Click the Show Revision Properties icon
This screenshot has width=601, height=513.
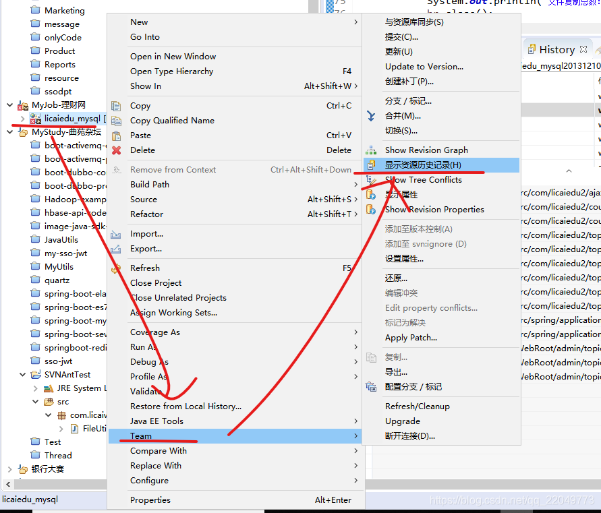point(371,210)
